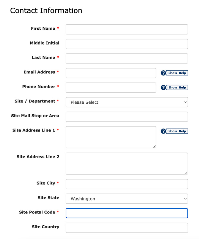Click the Email Address help question-mark icon
Screen dimensions: 199x239
coord(163,73)
